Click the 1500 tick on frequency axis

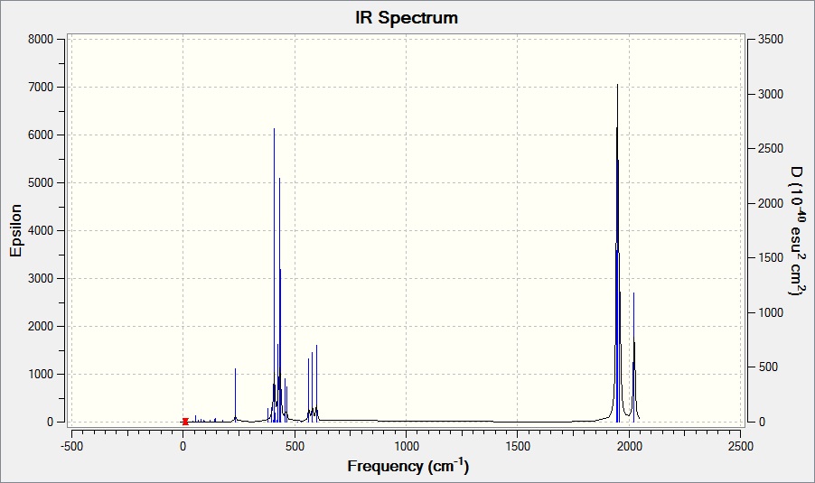[518, 446]
